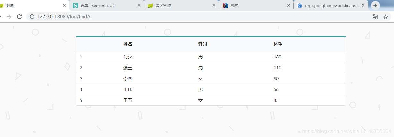Click the name cell 张三
The image size is (394, 137).
pos(128,68)
